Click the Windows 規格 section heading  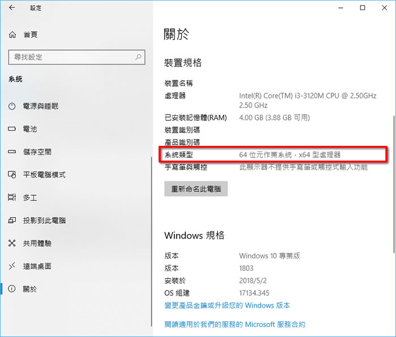point(194,235)
